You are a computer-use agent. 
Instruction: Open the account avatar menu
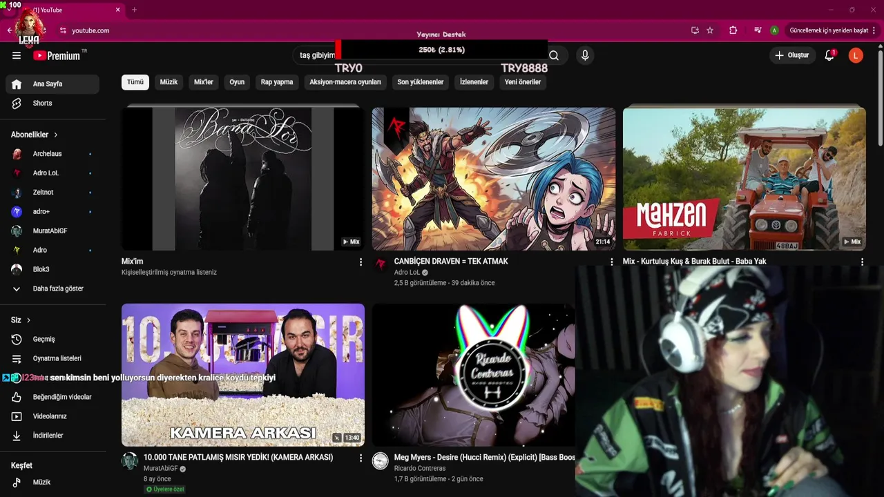(856, 55)
